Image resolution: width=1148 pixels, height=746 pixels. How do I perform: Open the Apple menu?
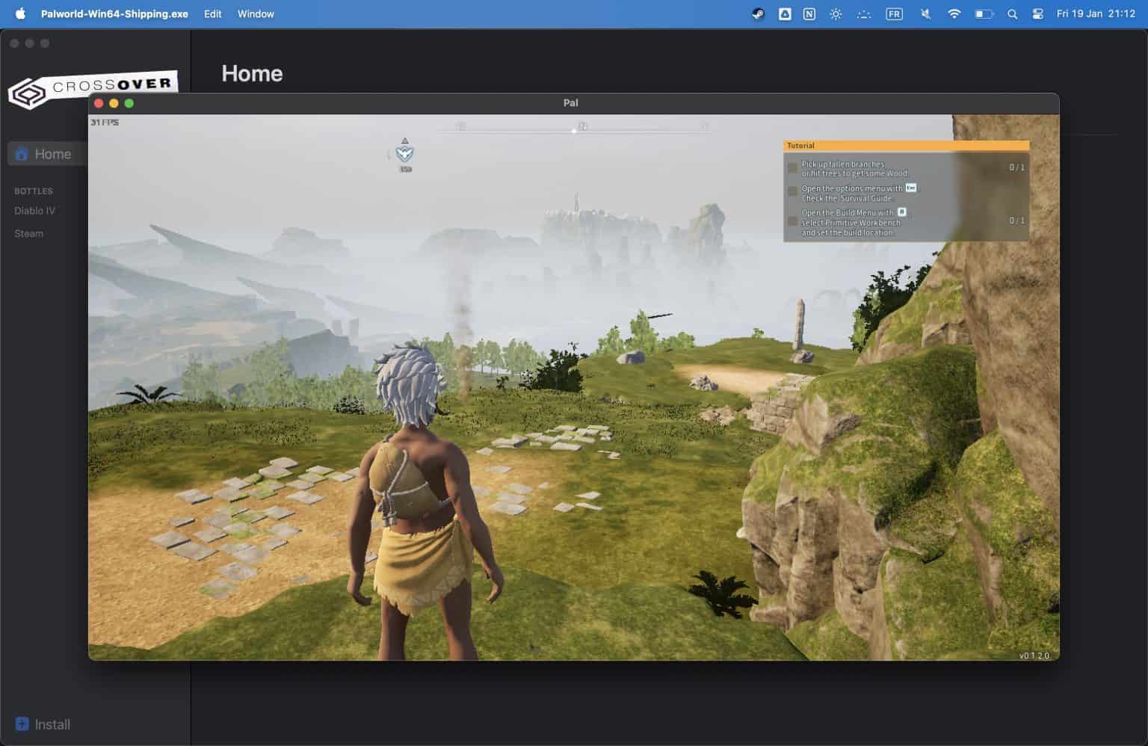(20, 13)
